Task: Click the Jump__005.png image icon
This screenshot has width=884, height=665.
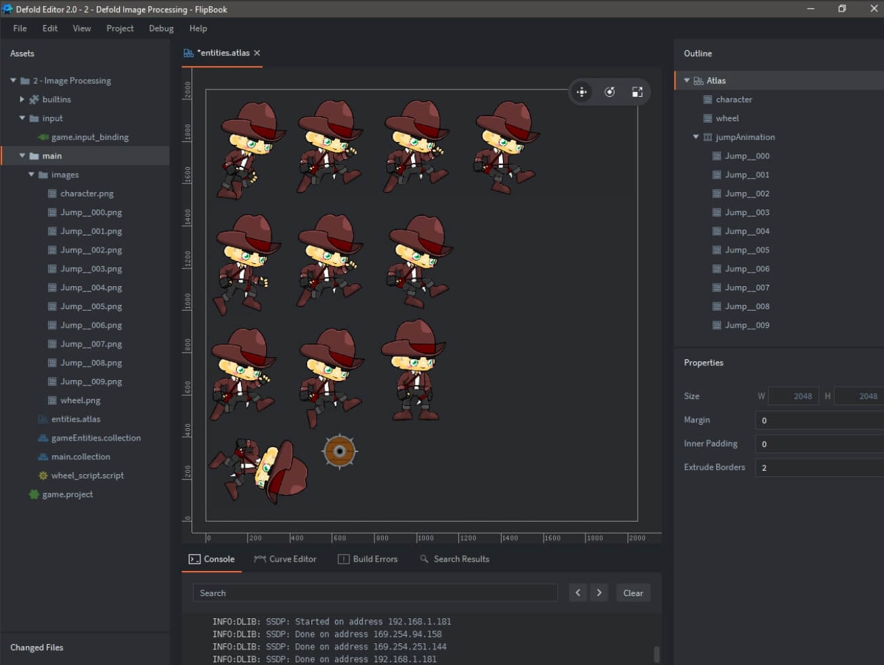Action: [52, 306]
